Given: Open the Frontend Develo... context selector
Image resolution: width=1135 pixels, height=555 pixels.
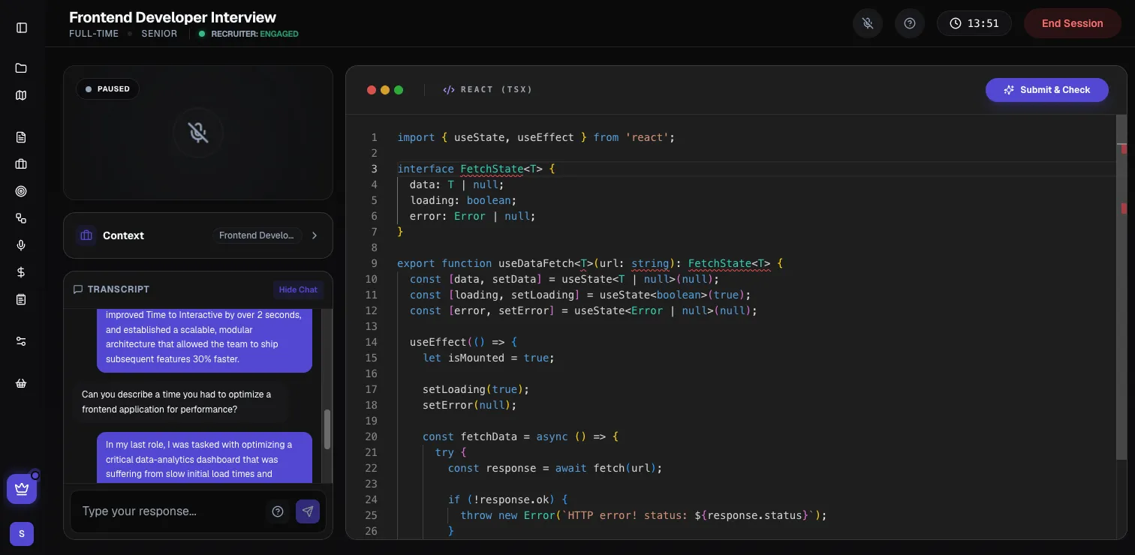Looking at the screenshot, I should (257, 235).
